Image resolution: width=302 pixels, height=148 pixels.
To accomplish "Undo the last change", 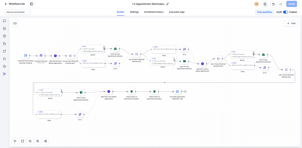I will [x=273, y=4].
